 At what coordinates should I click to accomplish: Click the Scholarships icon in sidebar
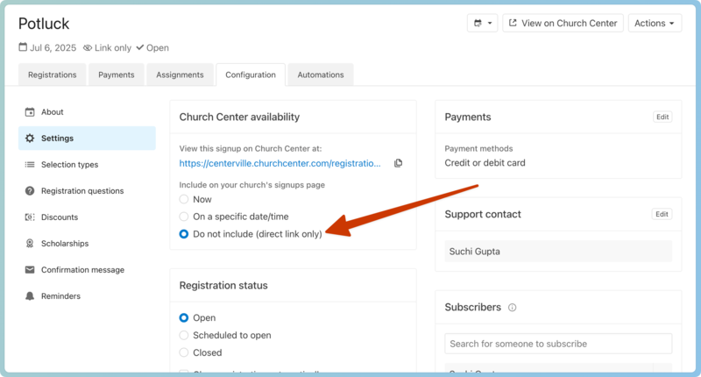[30, 244]
